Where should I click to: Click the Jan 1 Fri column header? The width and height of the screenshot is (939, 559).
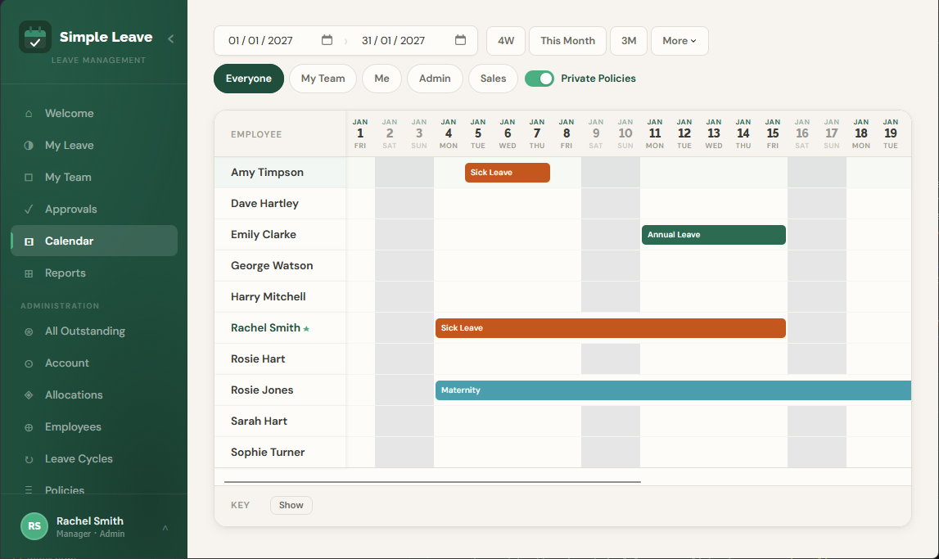pyautogui.click(x=360, y=133)
